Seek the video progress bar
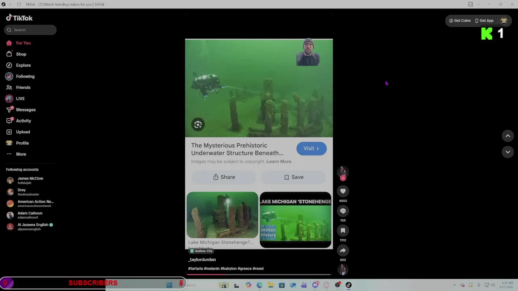Image resolution: width=518 pixels, height=291 pixels. [259, 274]
